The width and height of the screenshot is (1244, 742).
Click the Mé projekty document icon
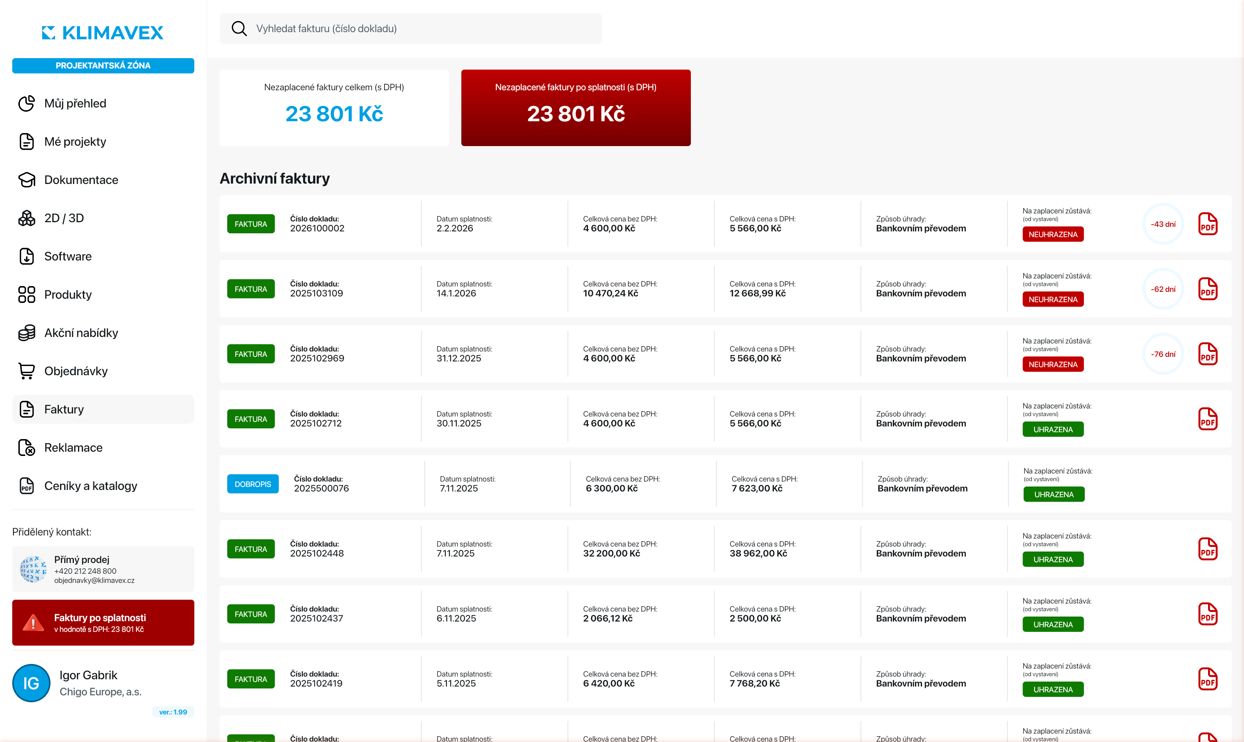click(26, 142)
